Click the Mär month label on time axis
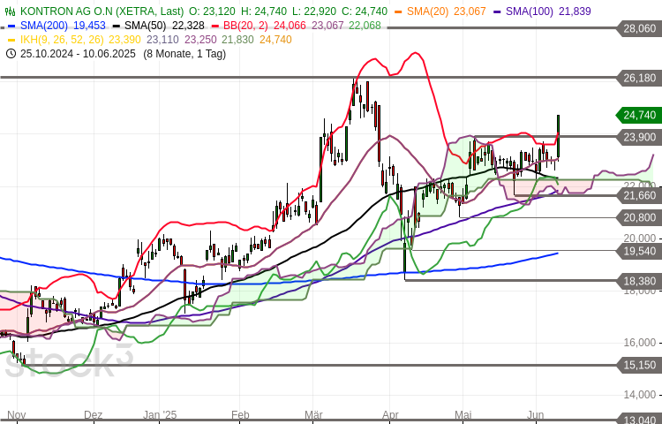Image resolution: width=662 pixels, height=424 pixels. (x=313, y=414)
